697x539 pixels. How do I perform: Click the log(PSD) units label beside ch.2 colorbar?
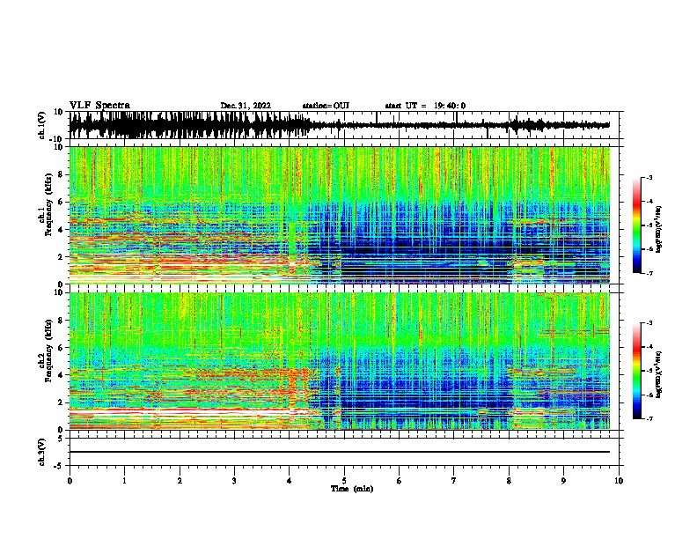pyautogui.click(x=659, y=374)
